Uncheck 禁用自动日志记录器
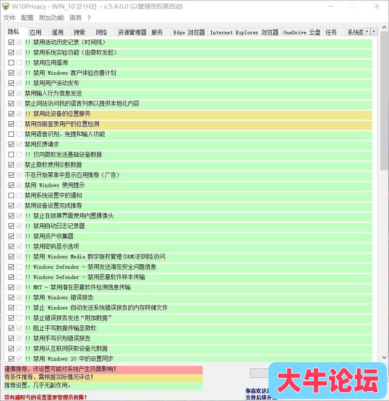The height and width of the screenshot is (401, 389). (11, 226)
